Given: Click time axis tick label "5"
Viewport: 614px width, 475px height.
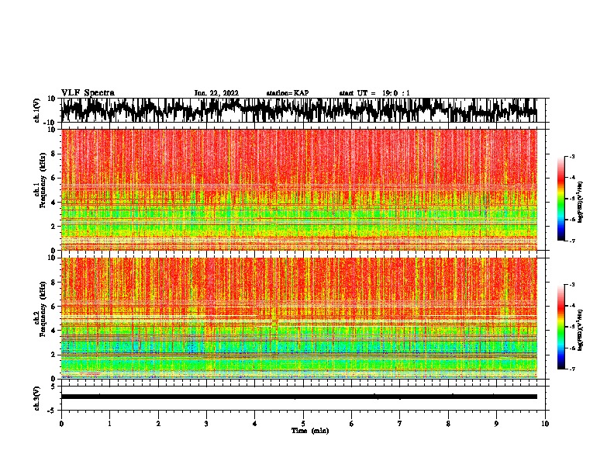Looking at the screenshot, I should coord(303,424).
